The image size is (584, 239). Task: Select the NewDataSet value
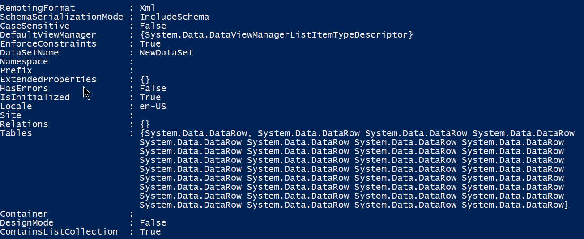pos(166,53)
